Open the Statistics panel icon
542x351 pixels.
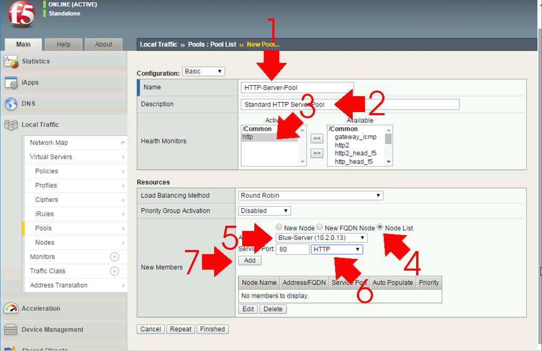(x=12, y=61)
